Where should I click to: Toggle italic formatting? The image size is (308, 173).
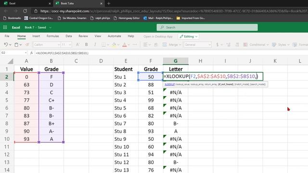(x=95, y=45)
